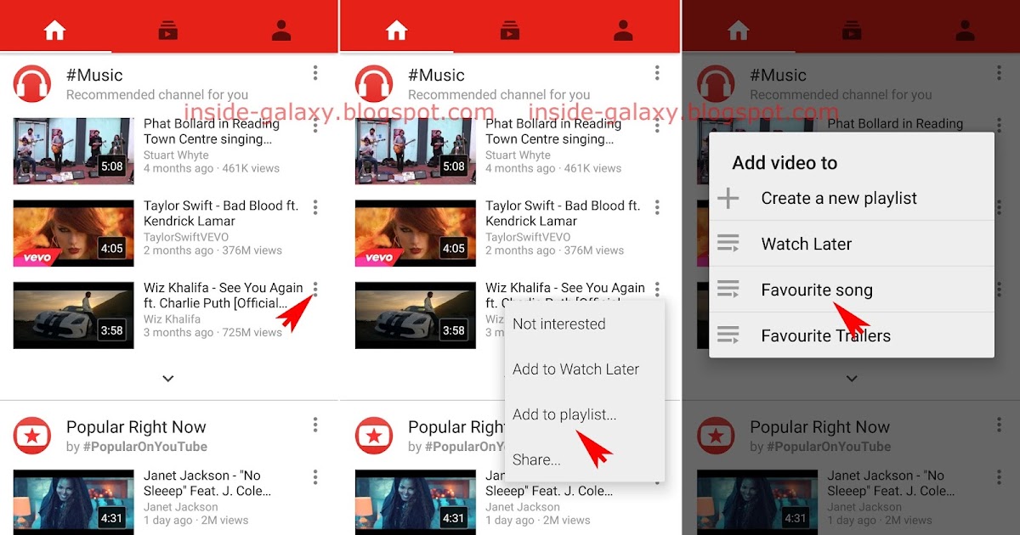Select Create a new playlist option

pos(852,198)
